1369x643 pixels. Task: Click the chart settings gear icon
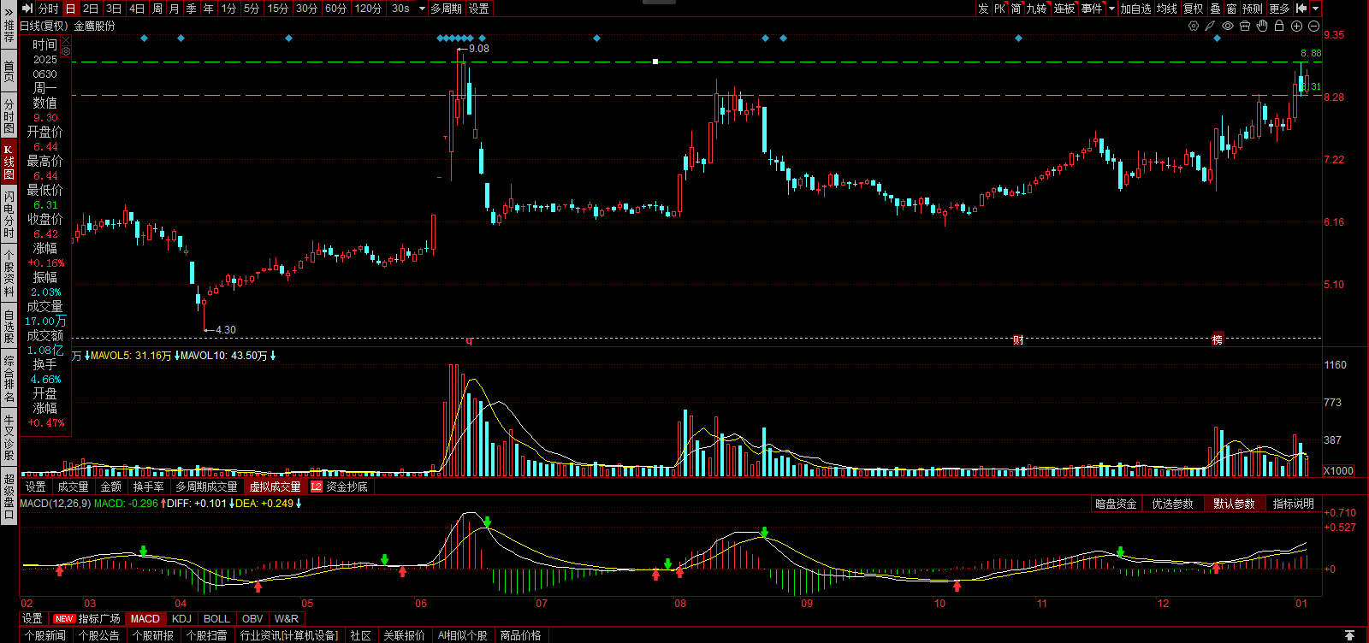1194,26
